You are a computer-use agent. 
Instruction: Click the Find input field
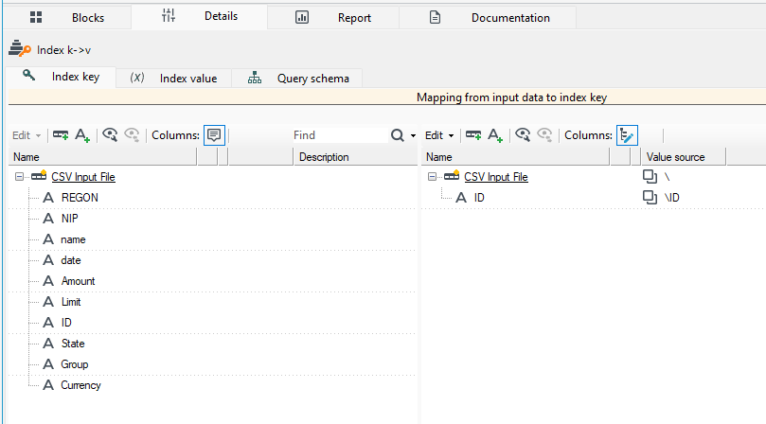(339, 135)
